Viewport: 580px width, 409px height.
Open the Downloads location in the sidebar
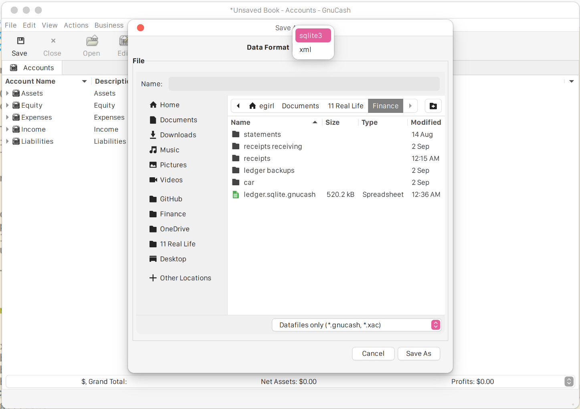(x=178, y=135)
